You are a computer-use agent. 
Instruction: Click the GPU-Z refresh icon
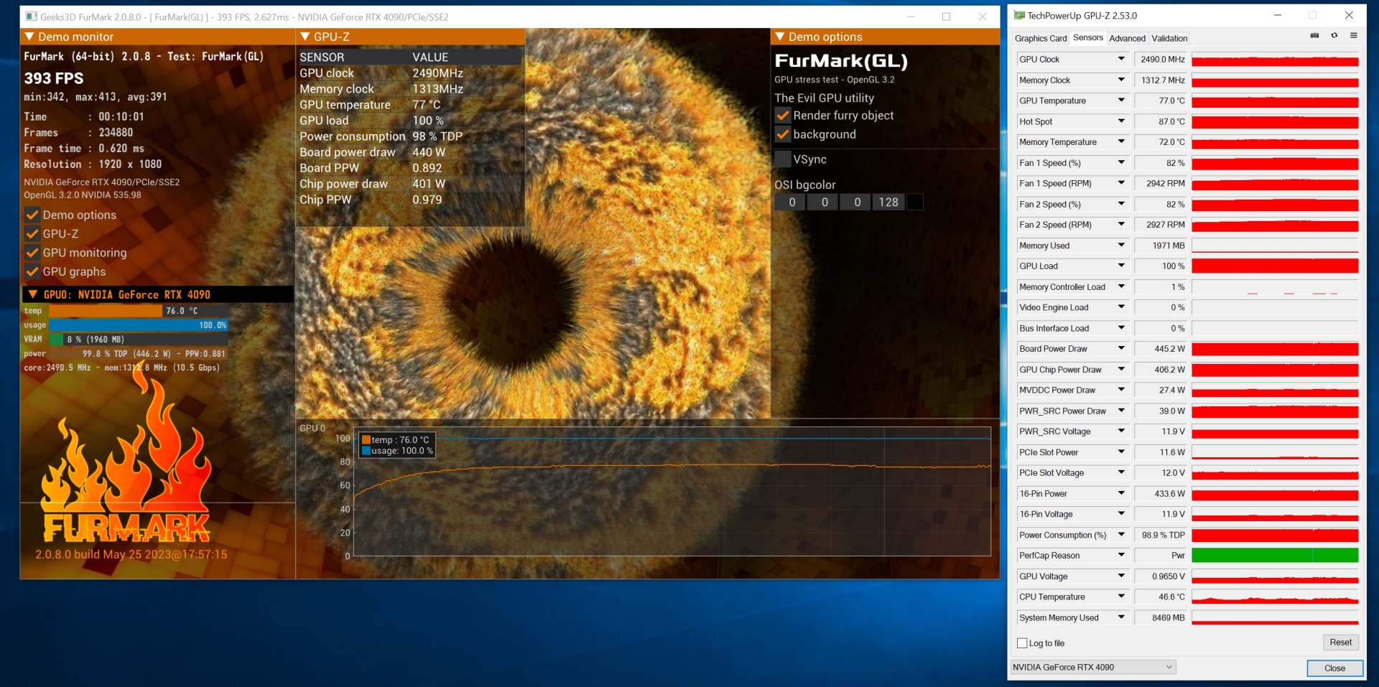click(x=1334, y=35)
